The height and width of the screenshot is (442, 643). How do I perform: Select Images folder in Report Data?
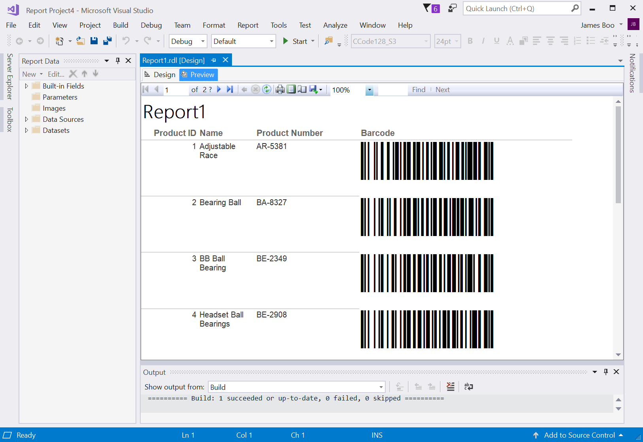pos(54,108)
